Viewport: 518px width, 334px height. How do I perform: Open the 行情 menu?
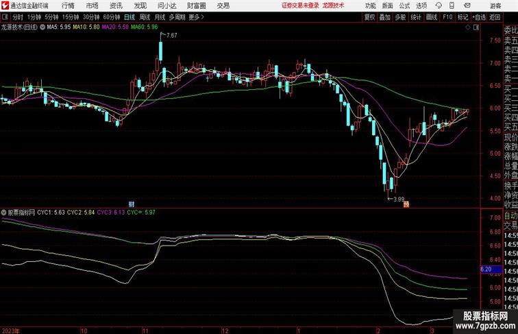[x=68, y=5]
